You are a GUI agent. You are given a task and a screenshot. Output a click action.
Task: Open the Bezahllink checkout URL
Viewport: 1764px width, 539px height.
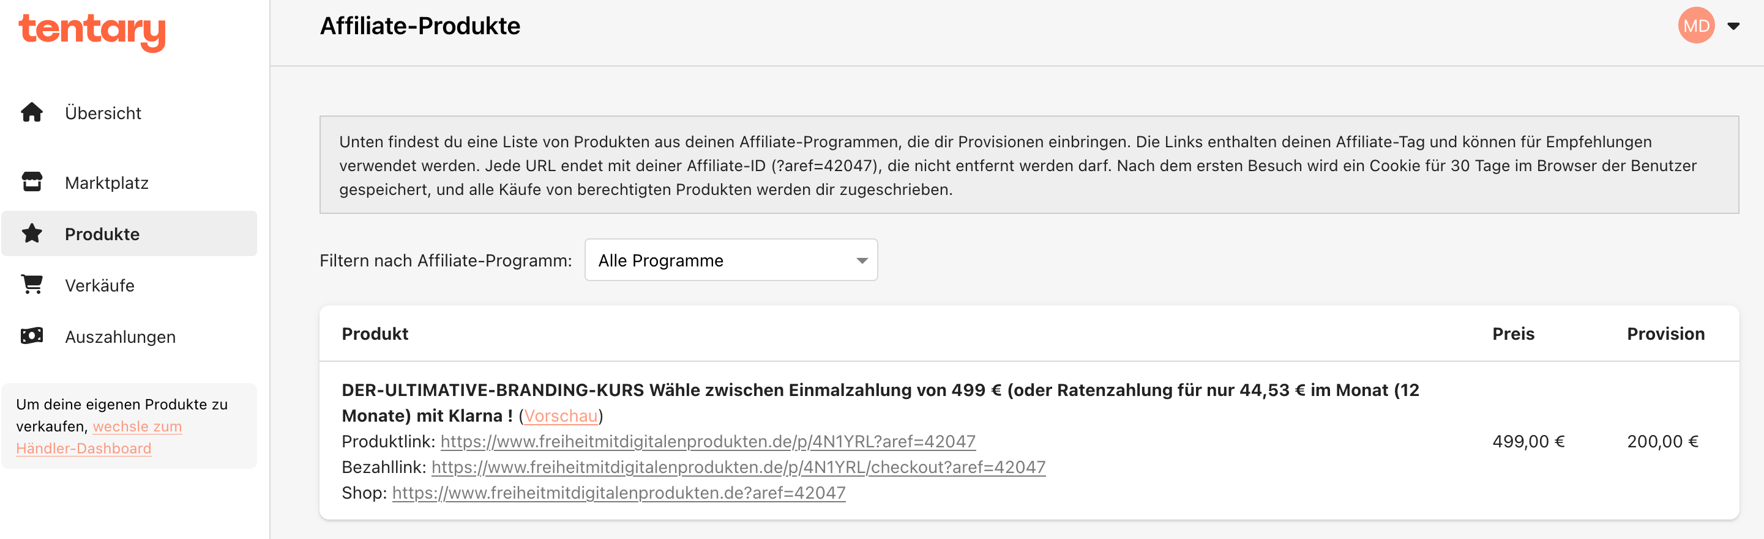tap(738, 467)
